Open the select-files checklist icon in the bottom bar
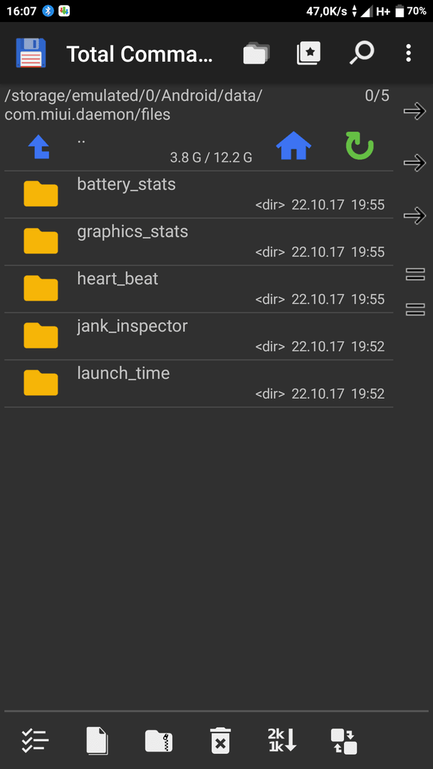Viewport: 433px width, 769px height. point(35,741)
